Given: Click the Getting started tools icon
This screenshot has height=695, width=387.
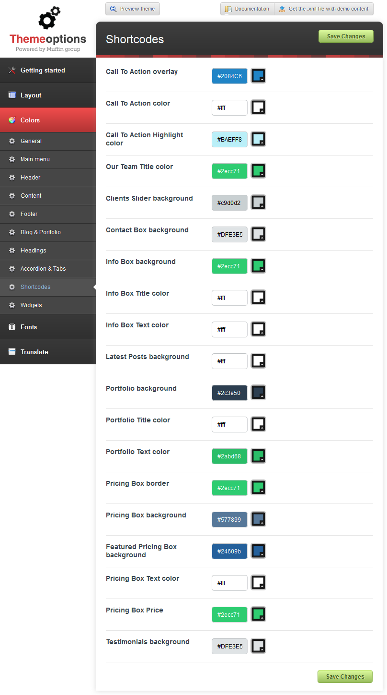Looking at the screenshot, I should coord(12,70).
